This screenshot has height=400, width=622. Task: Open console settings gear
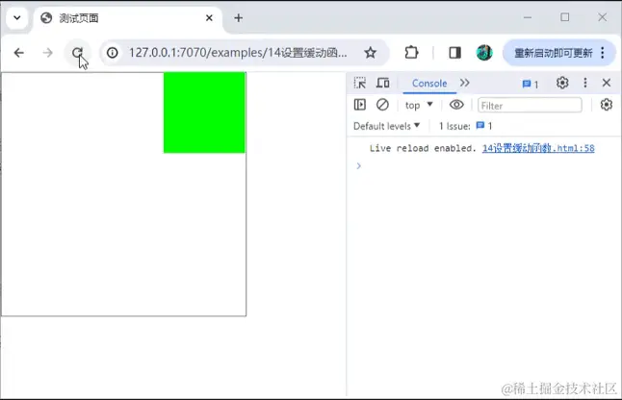click(x=607, y=105)
